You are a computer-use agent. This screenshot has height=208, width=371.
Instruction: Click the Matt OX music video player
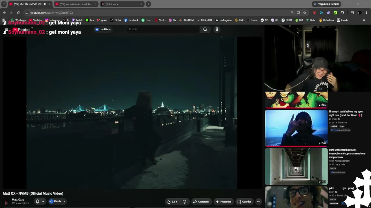coord(132,113)
